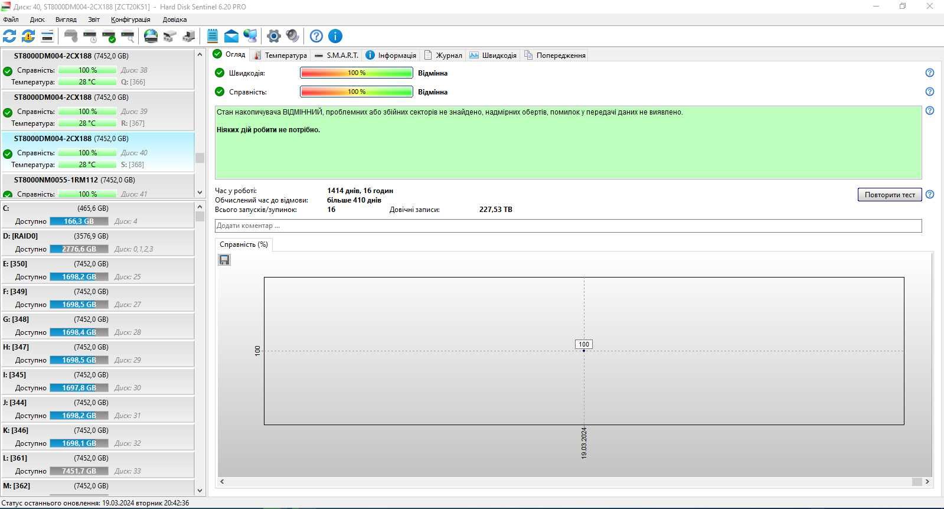The height and width of the screenshot is (509, 944).
Task: Select the disk 39 ST8000DM004-2CX188 entry
Action: [98, 110]
